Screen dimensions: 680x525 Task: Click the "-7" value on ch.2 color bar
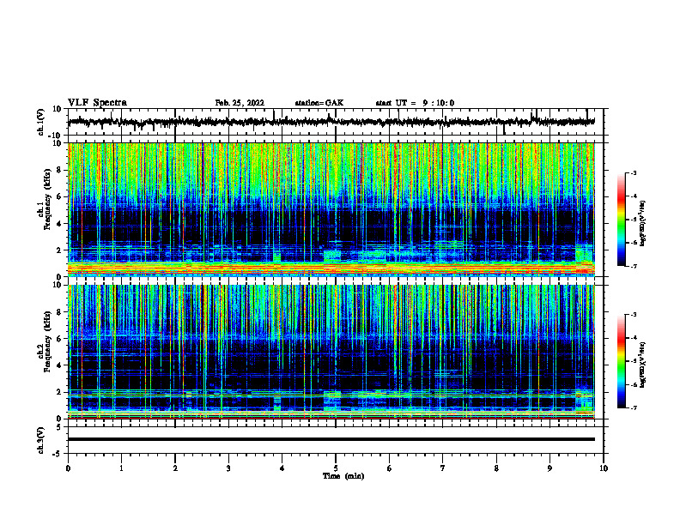click(x=633, y=408)
